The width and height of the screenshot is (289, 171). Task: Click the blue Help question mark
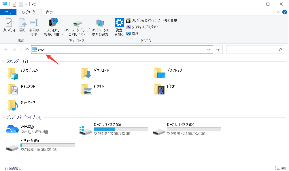(x=285, y=12)
